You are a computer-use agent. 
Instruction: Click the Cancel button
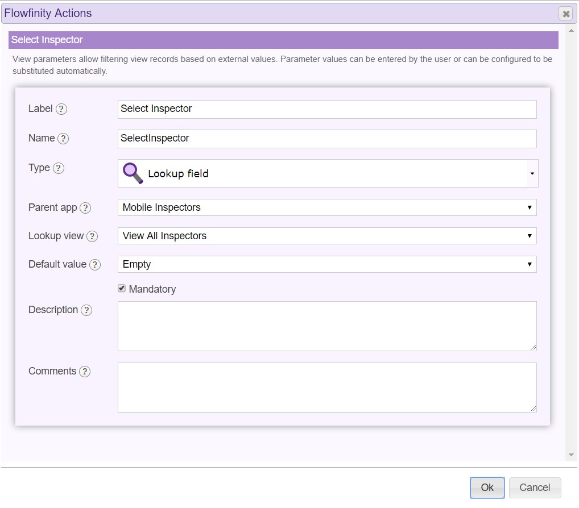(535, 488)
